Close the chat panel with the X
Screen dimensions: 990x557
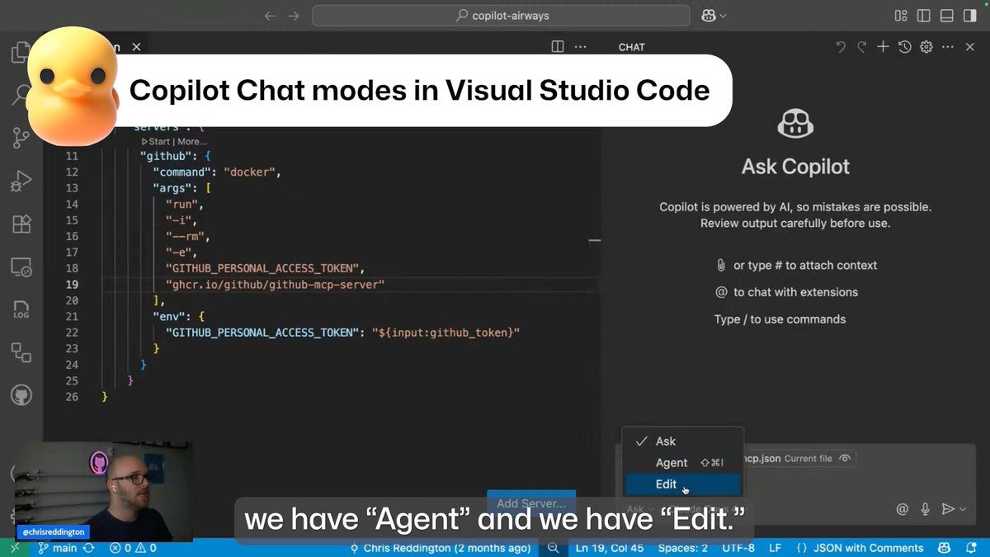(970, 47)
